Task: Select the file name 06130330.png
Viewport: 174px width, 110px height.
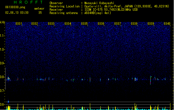Action: tap(15, 7)
